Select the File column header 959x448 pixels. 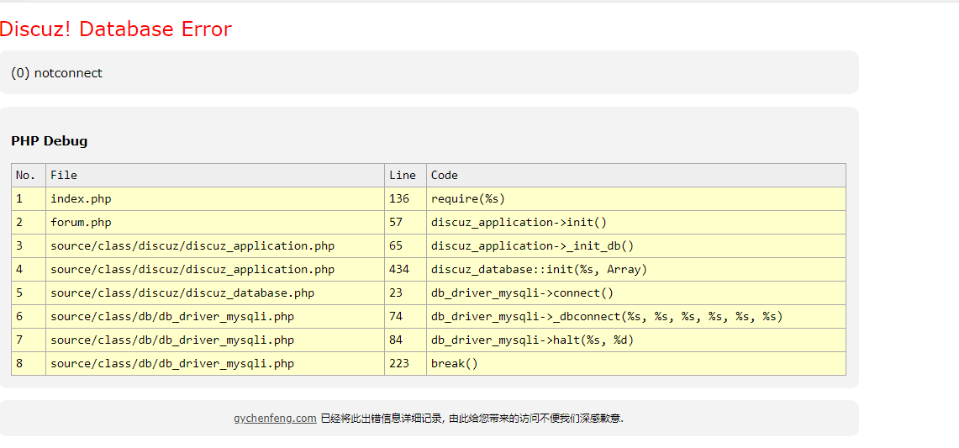tap(64, 175)
